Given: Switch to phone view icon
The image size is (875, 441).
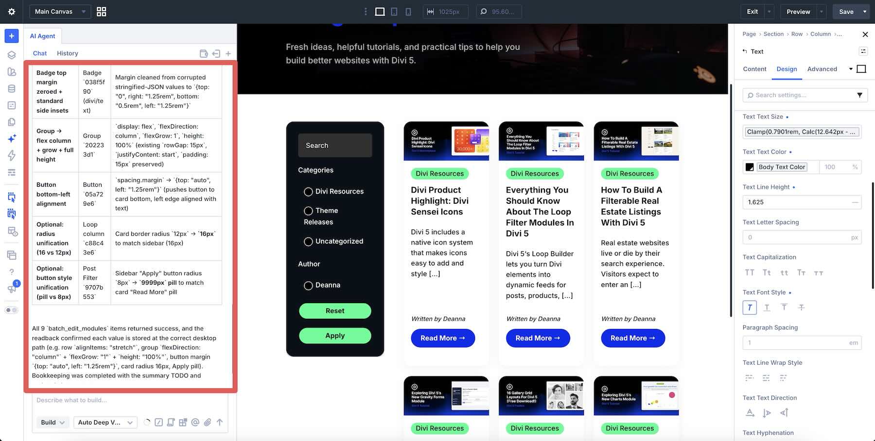Looking at the screenshot, I should 408,12.
